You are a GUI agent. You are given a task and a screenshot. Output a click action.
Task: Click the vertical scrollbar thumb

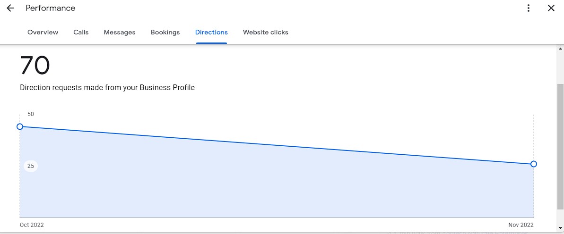click(560, 146)
